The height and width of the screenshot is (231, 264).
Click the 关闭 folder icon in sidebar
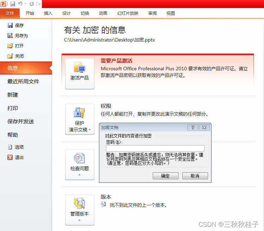(x=10, y=56)
